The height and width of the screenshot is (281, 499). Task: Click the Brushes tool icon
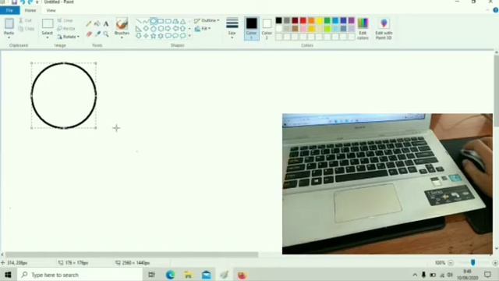tap(122, 24)
